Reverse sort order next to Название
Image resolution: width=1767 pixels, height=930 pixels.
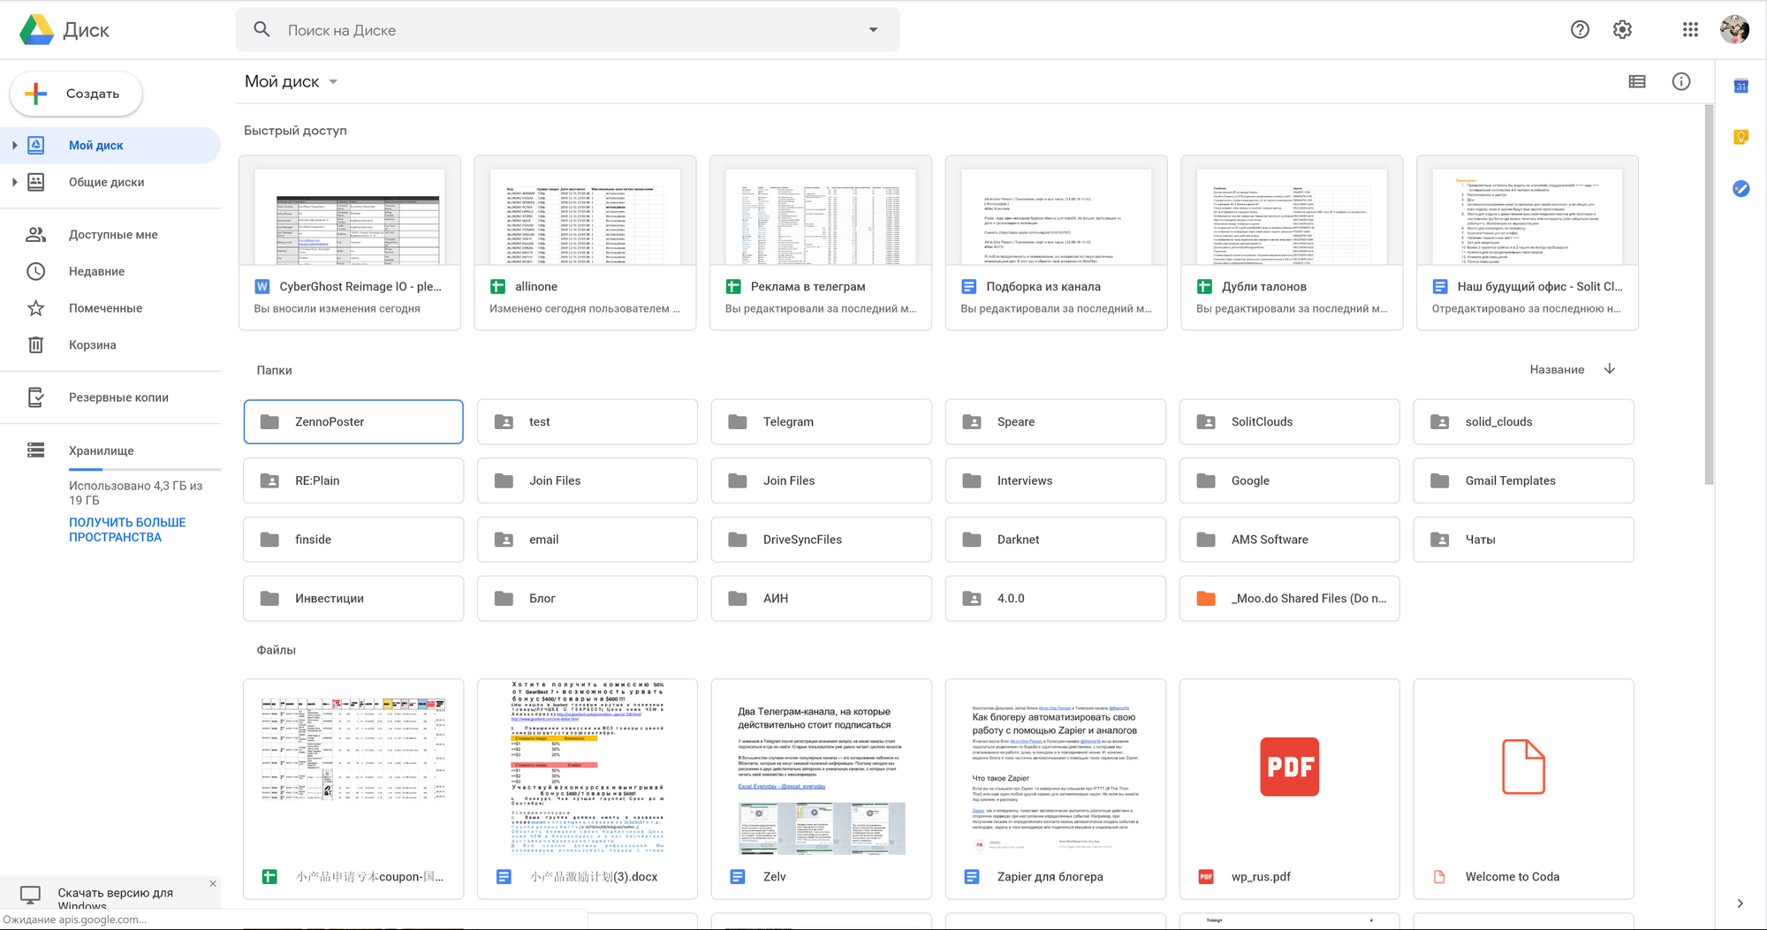(x=1610, y=369)
